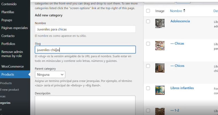The image size is (218, 115).
Task: Open the Parent category dropdown
Action: point(50,75)
